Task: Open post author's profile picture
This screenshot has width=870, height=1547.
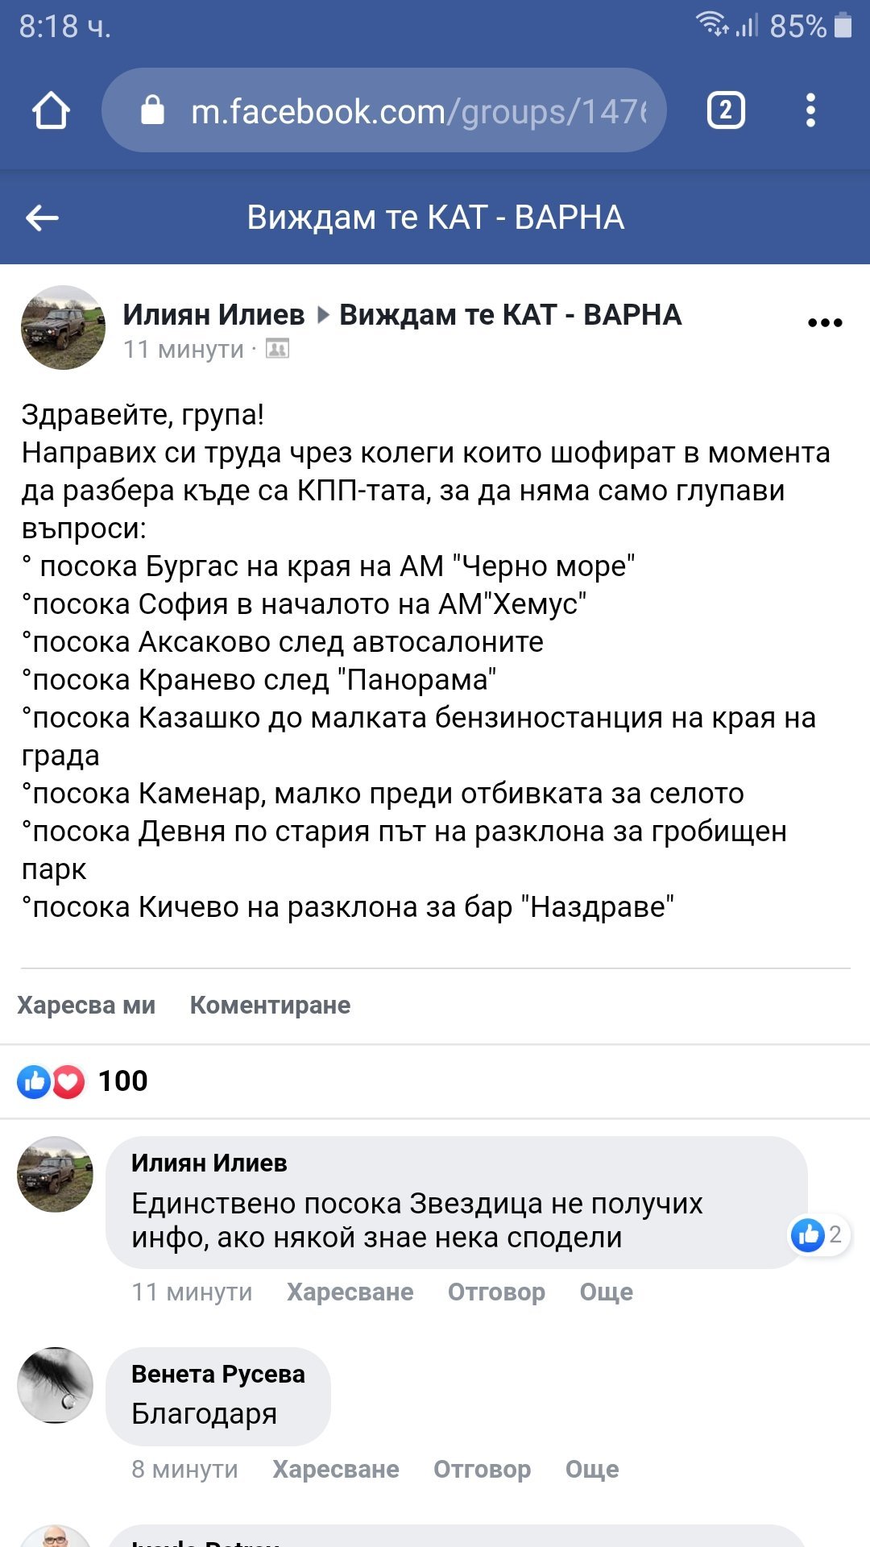Action: coord(63,327)
